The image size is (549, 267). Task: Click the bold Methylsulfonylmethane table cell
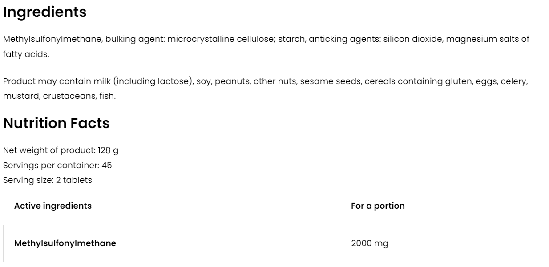pos(65,243)
